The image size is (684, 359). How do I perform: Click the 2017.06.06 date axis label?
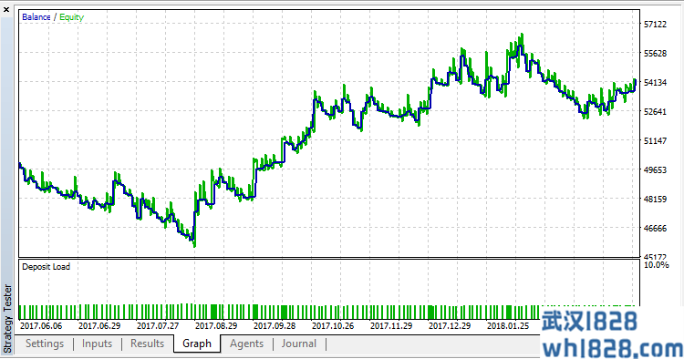tap(41, 326)
